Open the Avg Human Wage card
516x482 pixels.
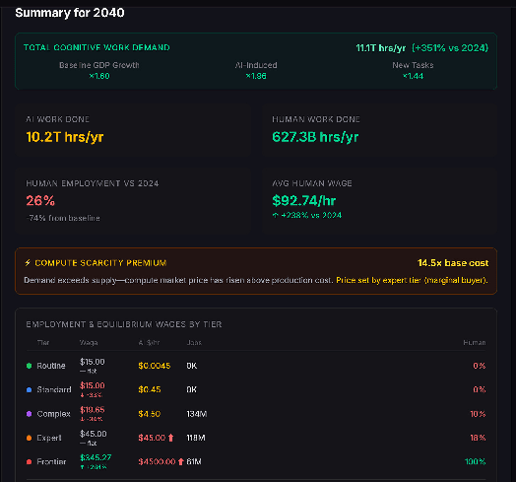tap(379, 201)
